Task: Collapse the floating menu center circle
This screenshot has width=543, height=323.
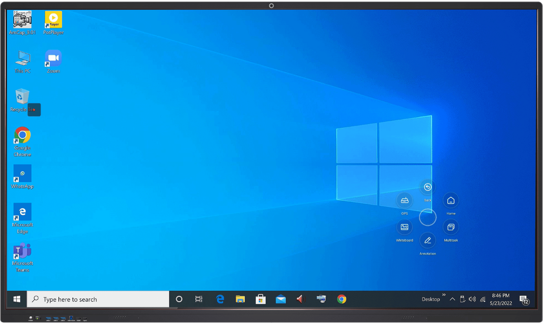Action: pyautogui.click(x=428, y=217)
